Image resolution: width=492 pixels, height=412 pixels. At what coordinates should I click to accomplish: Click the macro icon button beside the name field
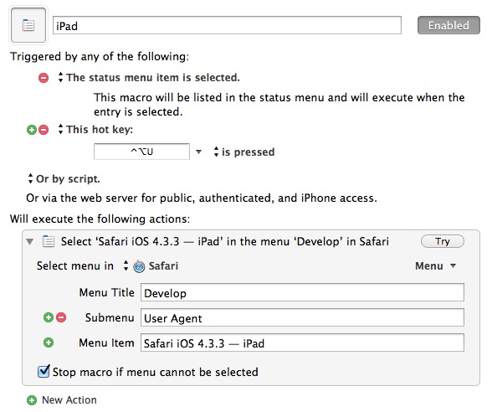point(28,25)
